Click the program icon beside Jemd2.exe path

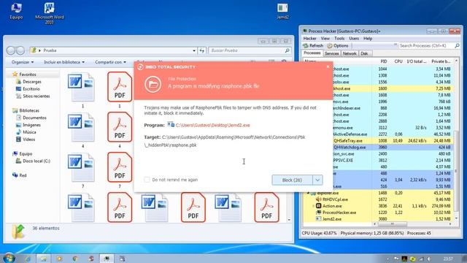171,124
